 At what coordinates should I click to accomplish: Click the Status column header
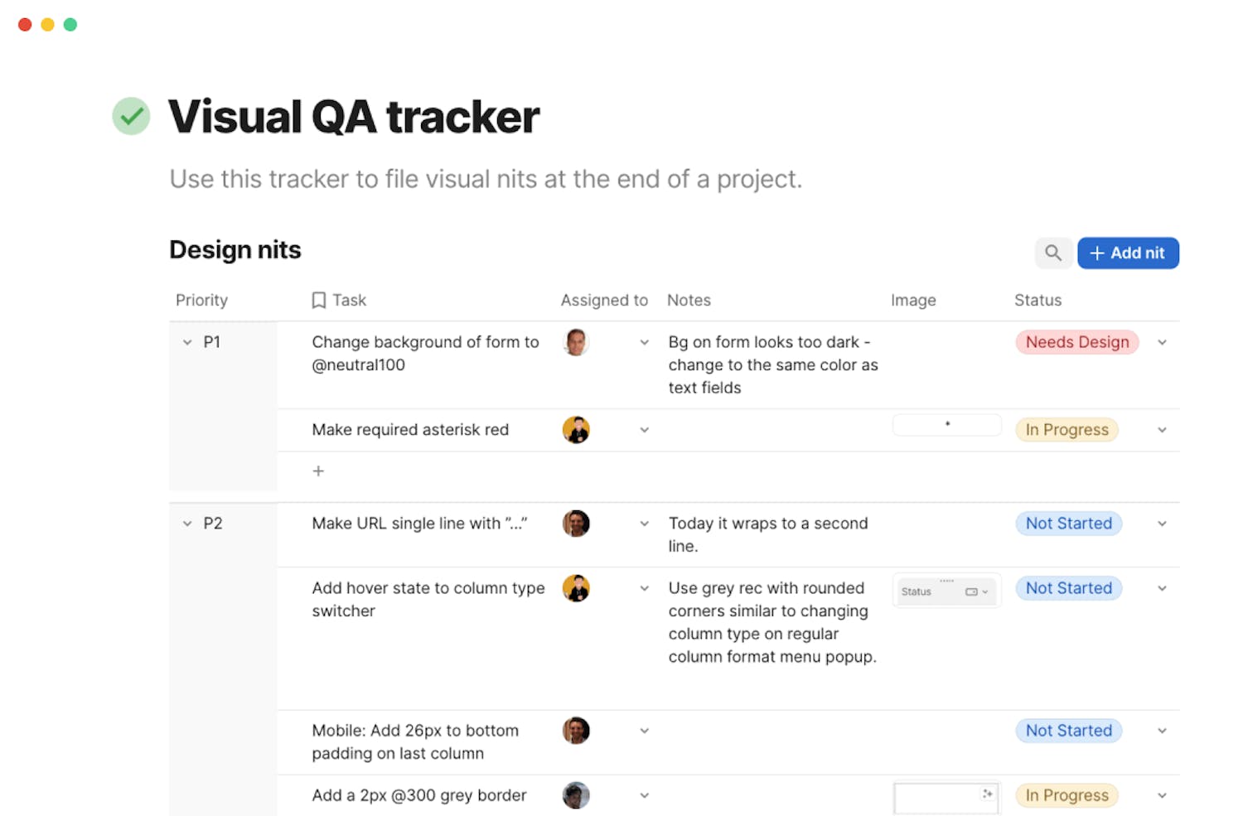pyautogui.click(x=1037, y=300)
